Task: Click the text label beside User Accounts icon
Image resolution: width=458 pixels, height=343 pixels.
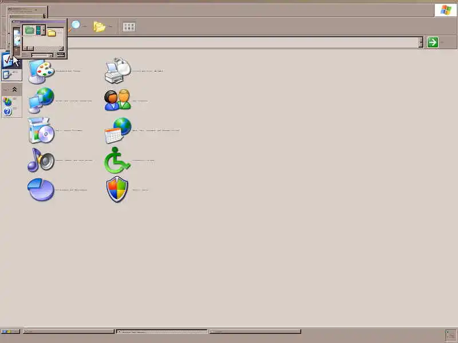Action: 140,101
